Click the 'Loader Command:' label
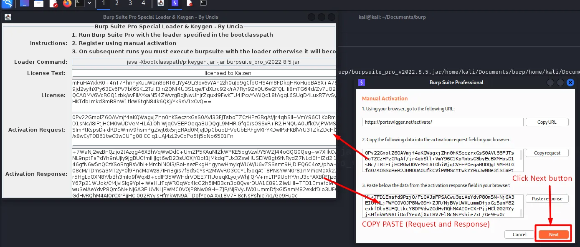Screen dimensions: 580x247 pyautogui.click(x=41, y=62)
